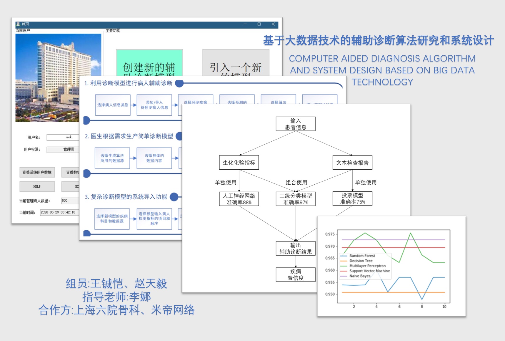
Task: Click the app icon in the 首页 title bar
Action: pos(18,24)
